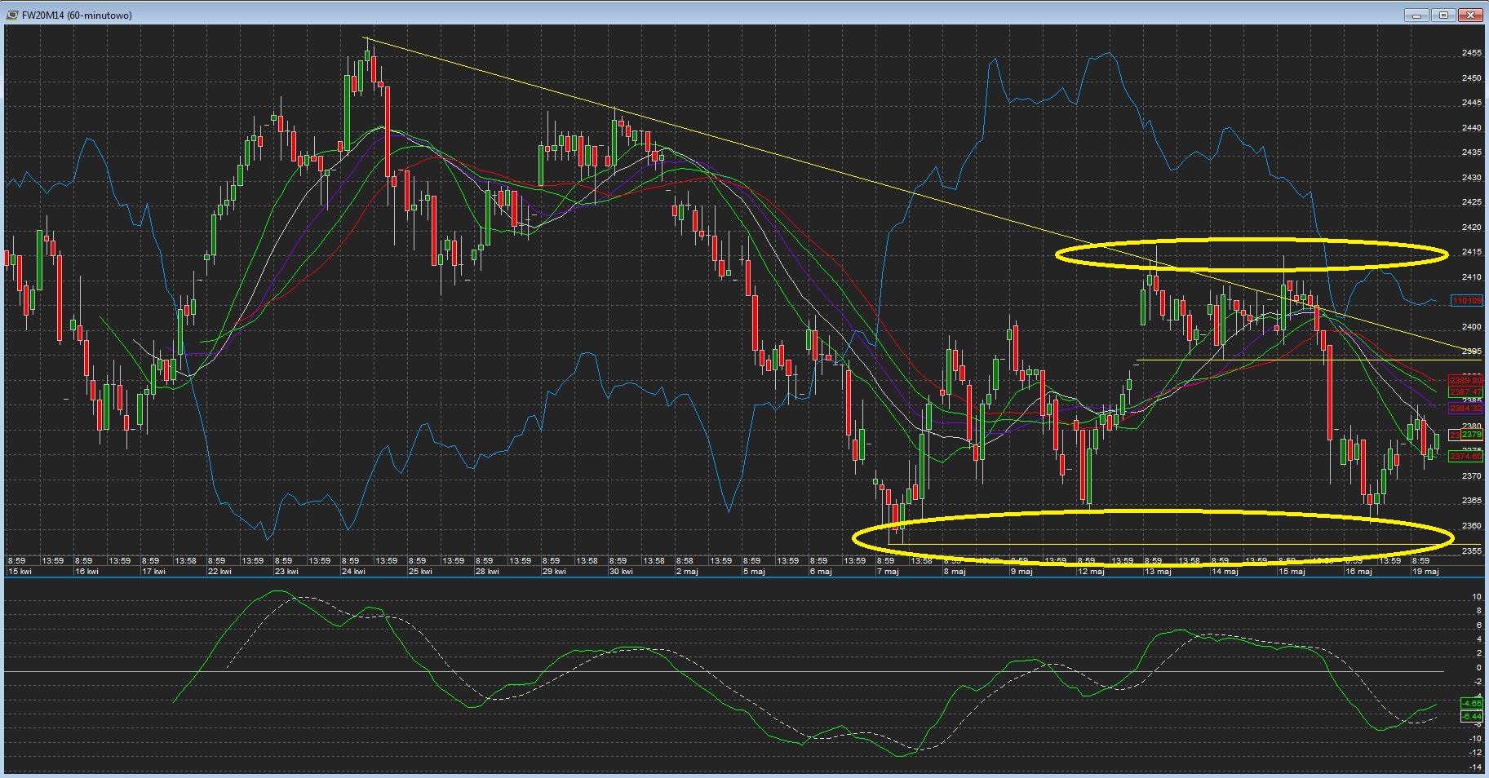
Task: Click the oscillator signal label -6.44
Action: point(1472,717)
